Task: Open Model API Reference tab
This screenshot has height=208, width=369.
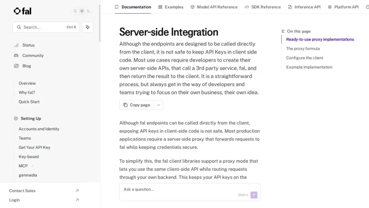Action: [214, 7]
